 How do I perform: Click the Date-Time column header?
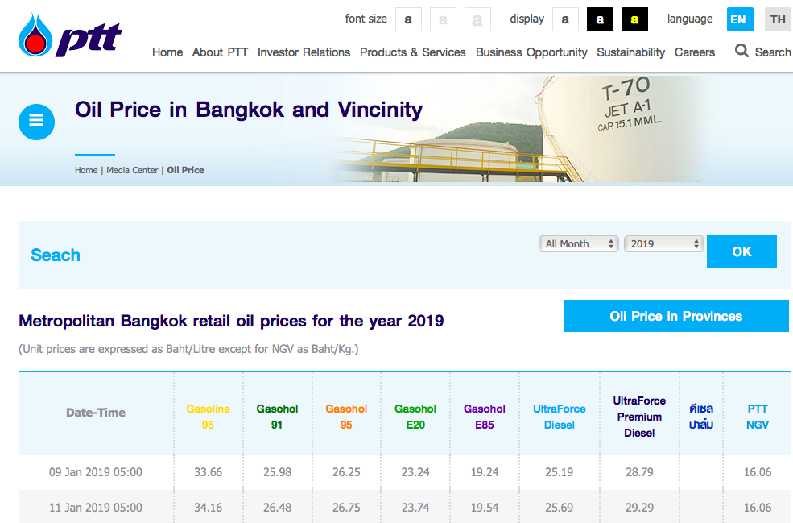coord(96,413)
